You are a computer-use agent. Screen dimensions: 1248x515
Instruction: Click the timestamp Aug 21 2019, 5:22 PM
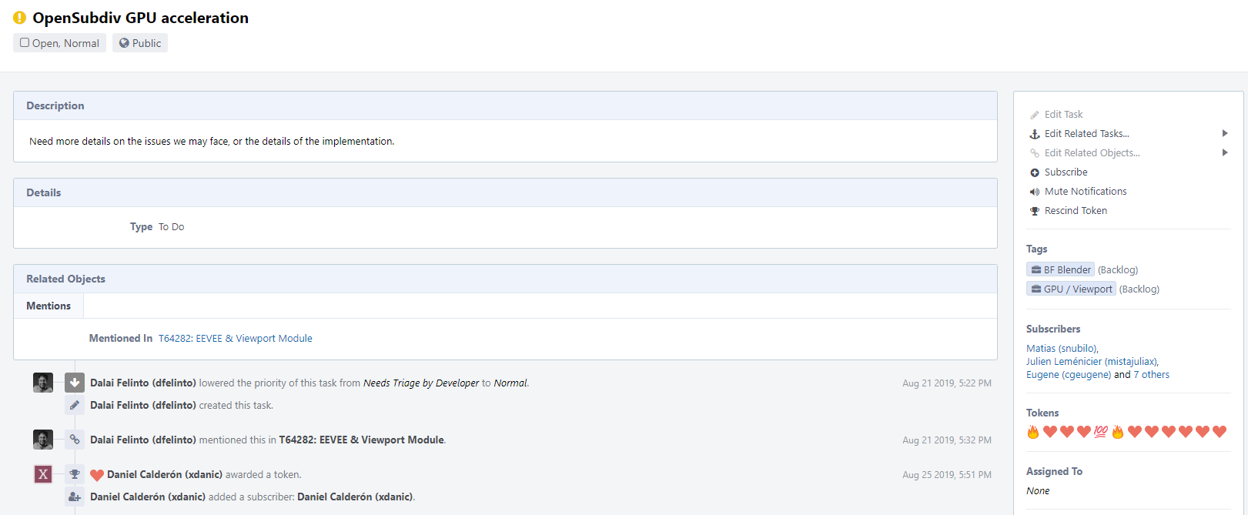coord(947,383)
